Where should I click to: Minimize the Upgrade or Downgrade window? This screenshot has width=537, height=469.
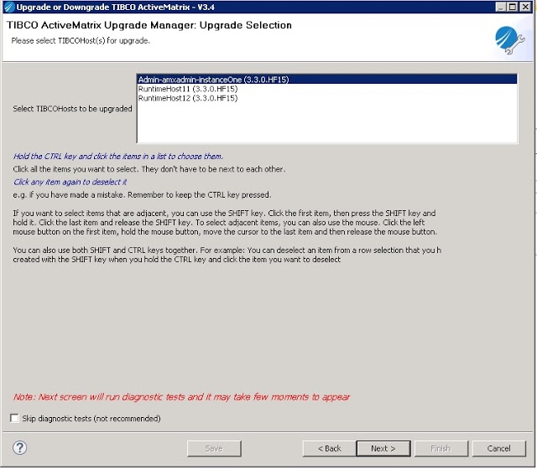[x=501, y=7]
